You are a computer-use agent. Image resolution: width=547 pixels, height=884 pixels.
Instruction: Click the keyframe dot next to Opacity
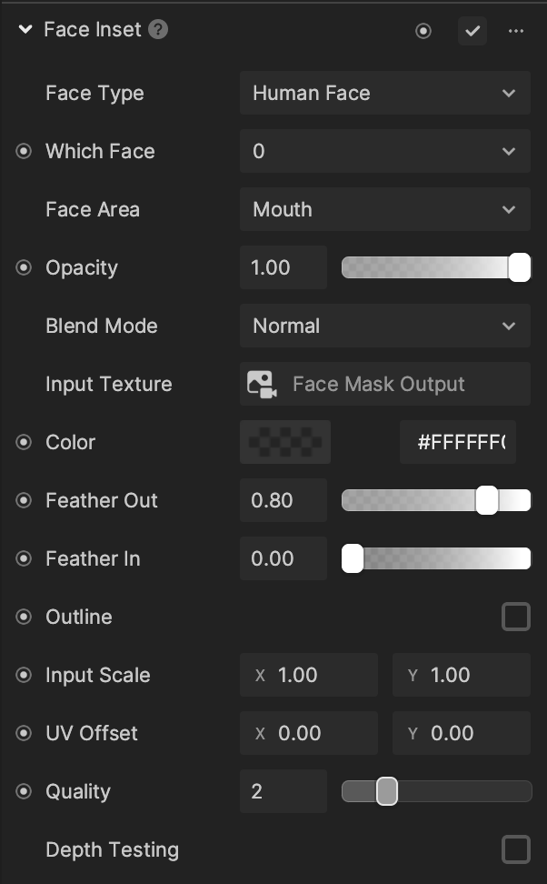tap(23, 267)
